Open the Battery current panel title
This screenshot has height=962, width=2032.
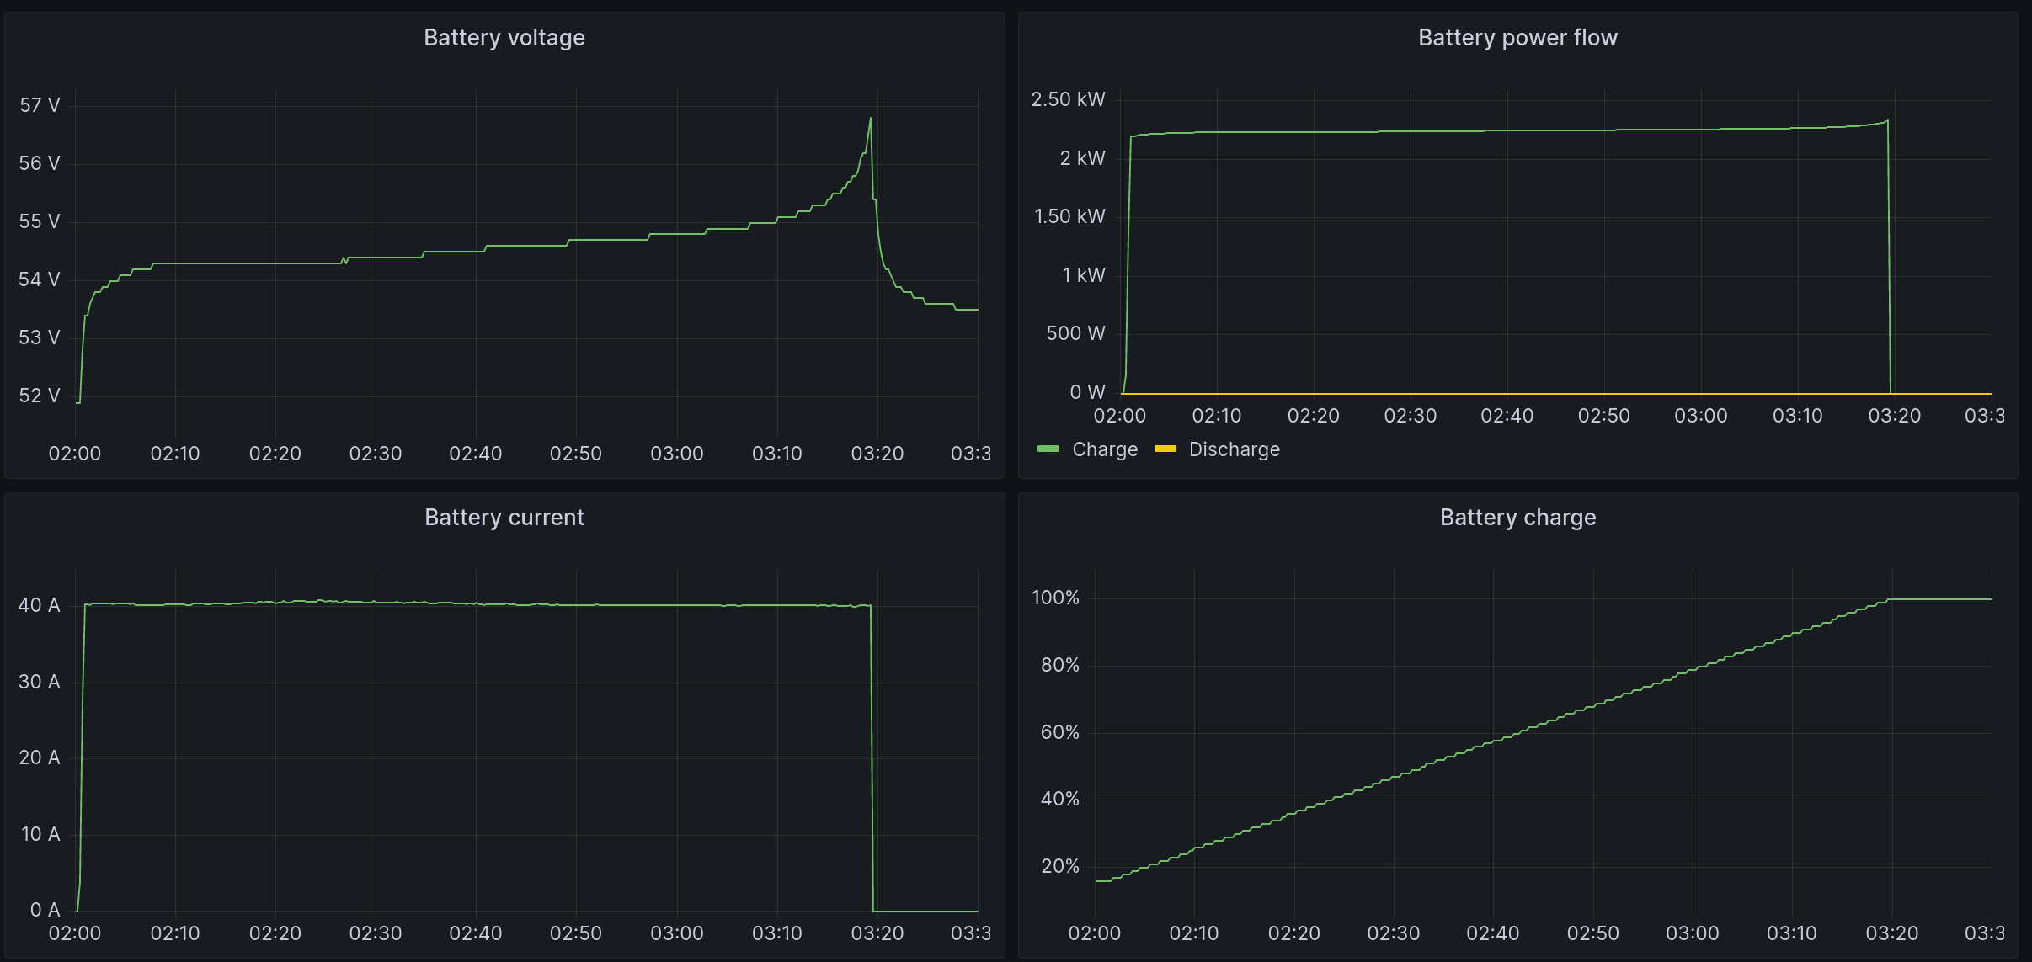pos(504,518)
